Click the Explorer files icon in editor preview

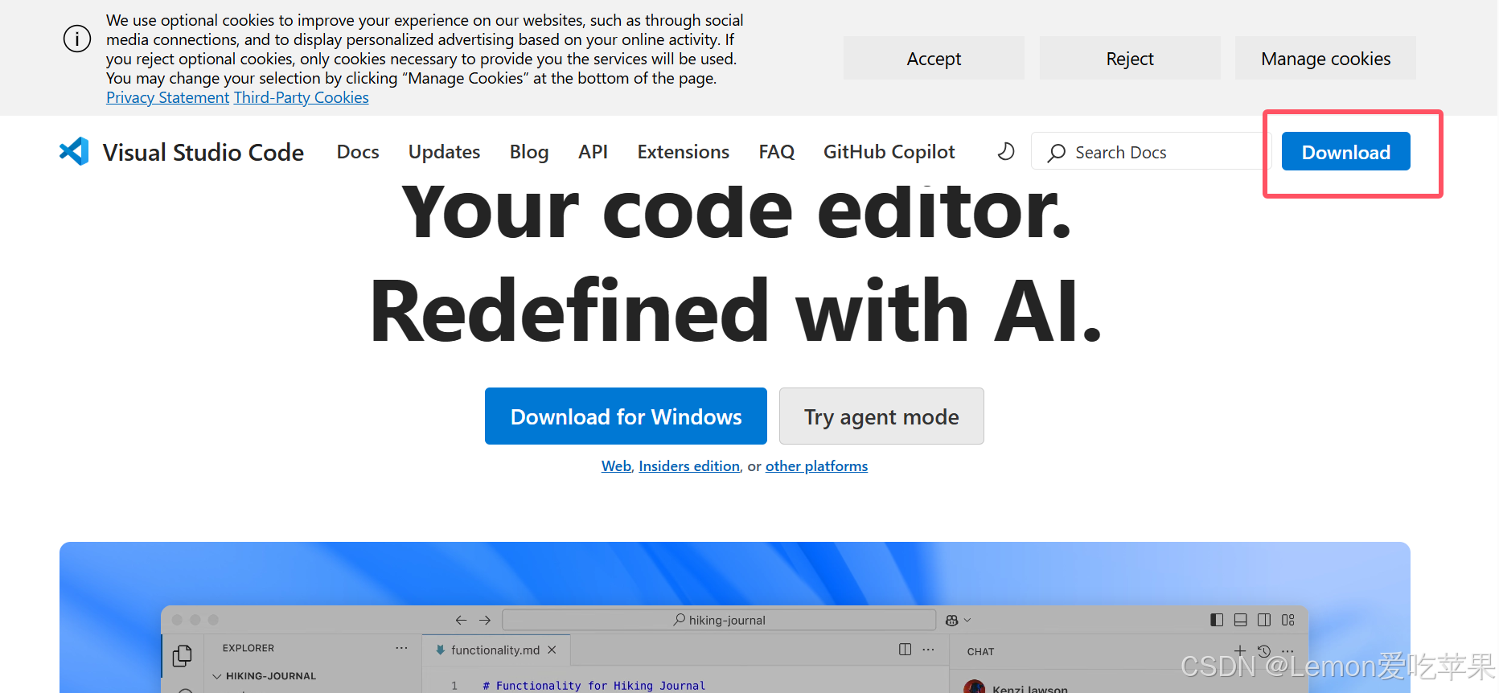pyautogui.click(x=183, y=656)
